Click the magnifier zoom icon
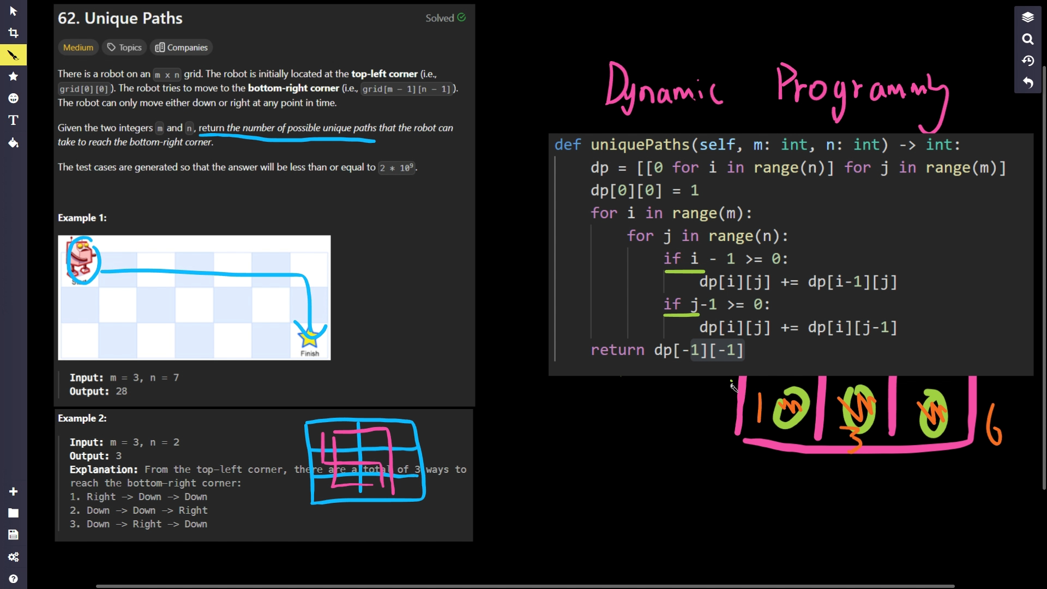The height and width of the screenshot is (589, 1047). (x=1027, y=39)
